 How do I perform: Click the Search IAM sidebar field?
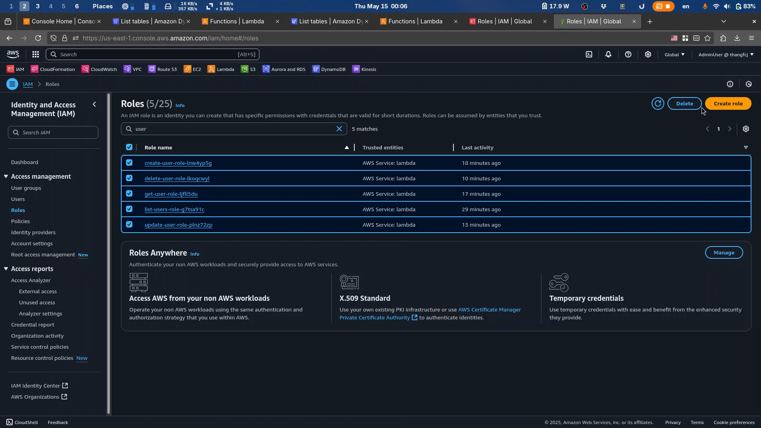coord(53,132)
